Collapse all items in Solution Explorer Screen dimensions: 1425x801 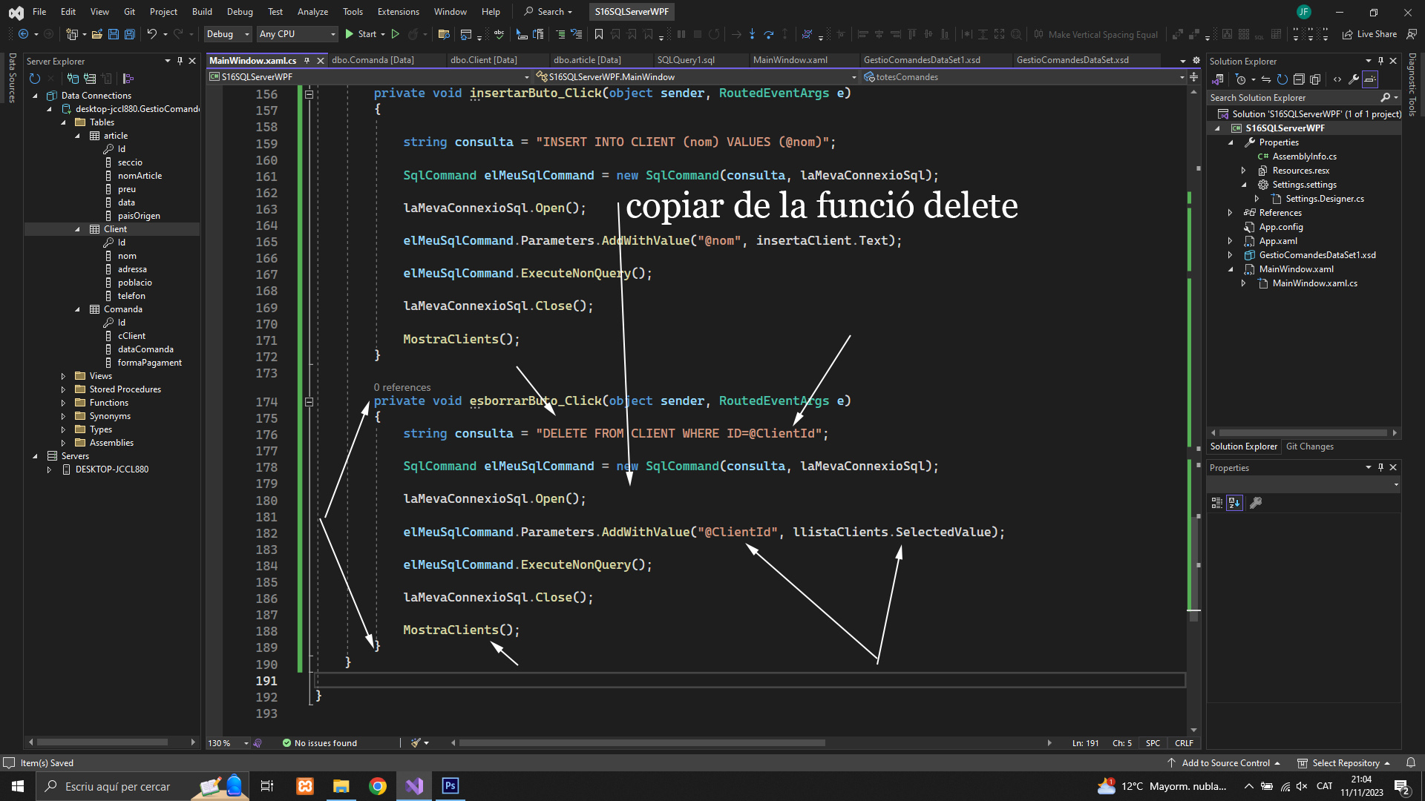(x=1299, y=79)
